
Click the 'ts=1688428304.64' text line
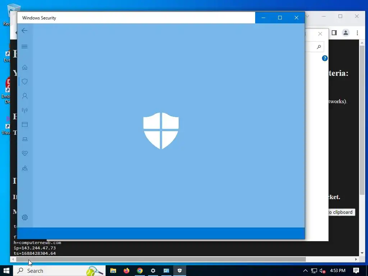[x=35, y=253]
